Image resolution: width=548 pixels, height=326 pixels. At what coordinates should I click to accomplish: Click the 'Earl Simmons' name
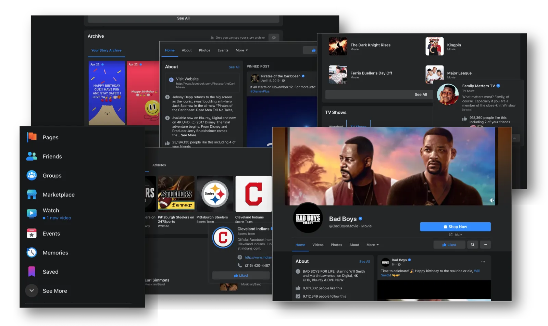157,280
